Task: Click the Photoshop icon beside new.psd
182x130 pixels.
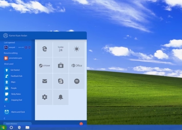Action: (x=6, y=47)
